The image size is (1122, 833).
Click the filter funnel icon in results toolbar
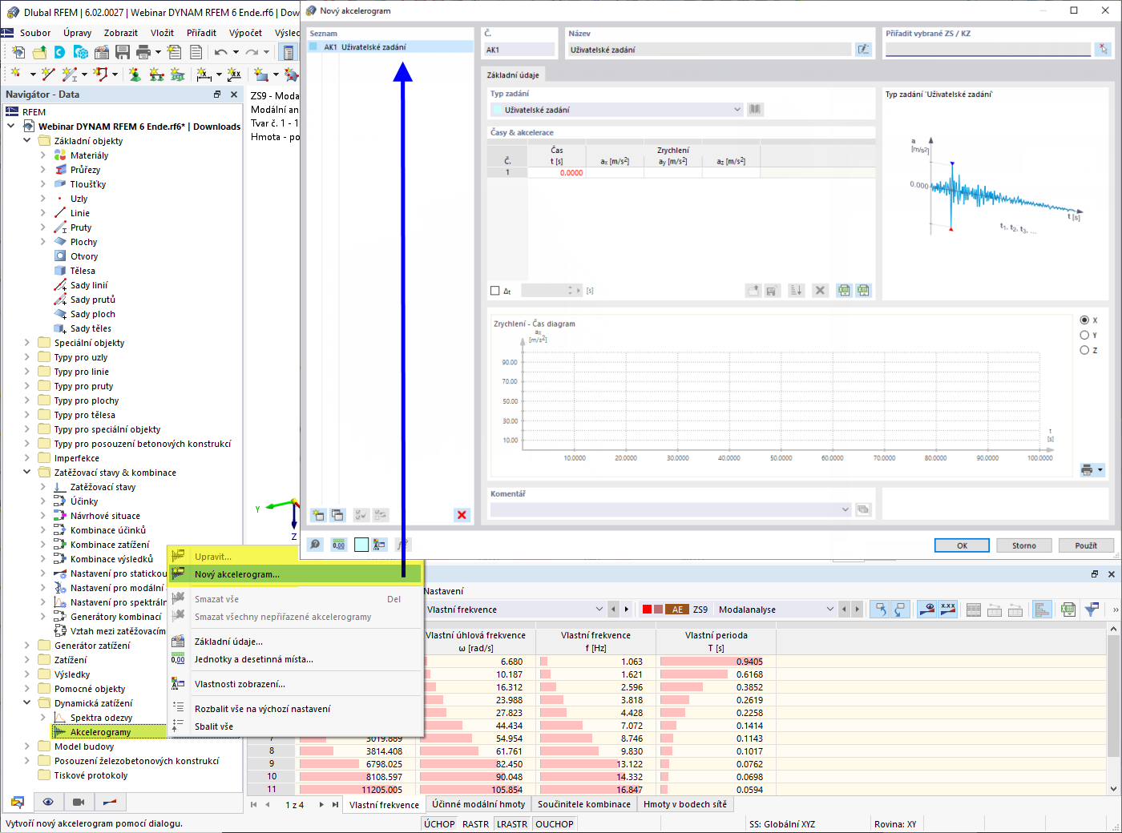pos(1092,610)
